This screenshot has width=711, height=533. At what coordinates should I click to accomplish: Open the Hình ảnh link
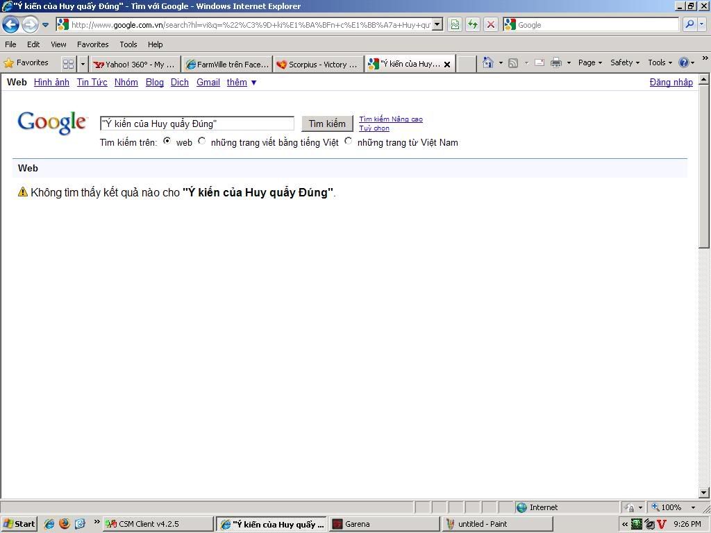[x=51, y=82]
